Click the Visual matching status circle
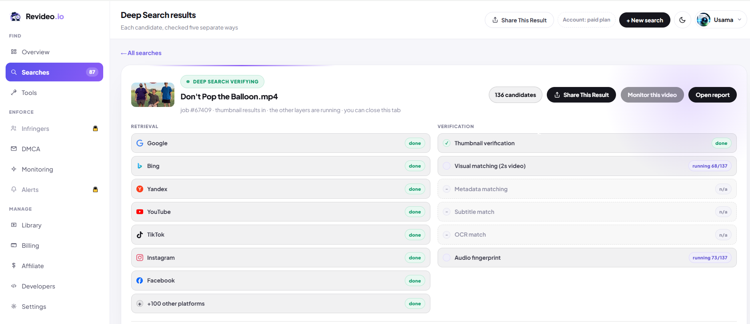The height and width of the screenshot is (324, 750). [447, 166]
